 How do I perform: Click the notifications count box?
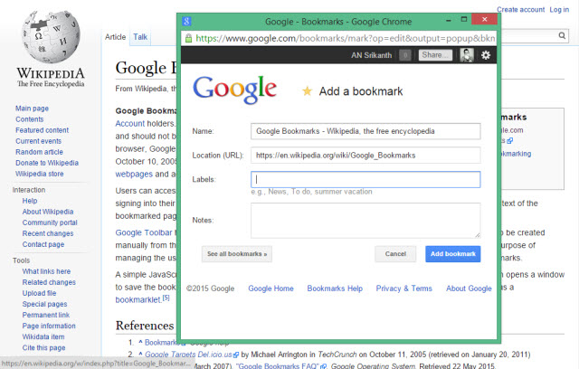(x=405, y=55)
